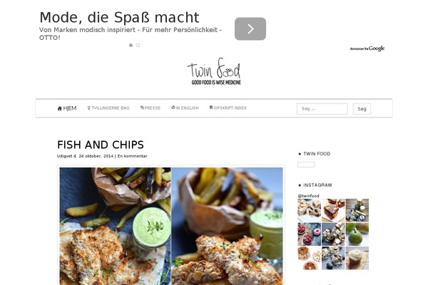Click the ad's next arrow button

[x=250, y=29]
